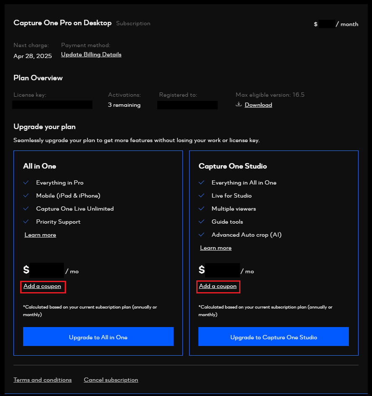
Task: Click Advanced Auto crop (AI) feature text
Action: click(246, 235)
